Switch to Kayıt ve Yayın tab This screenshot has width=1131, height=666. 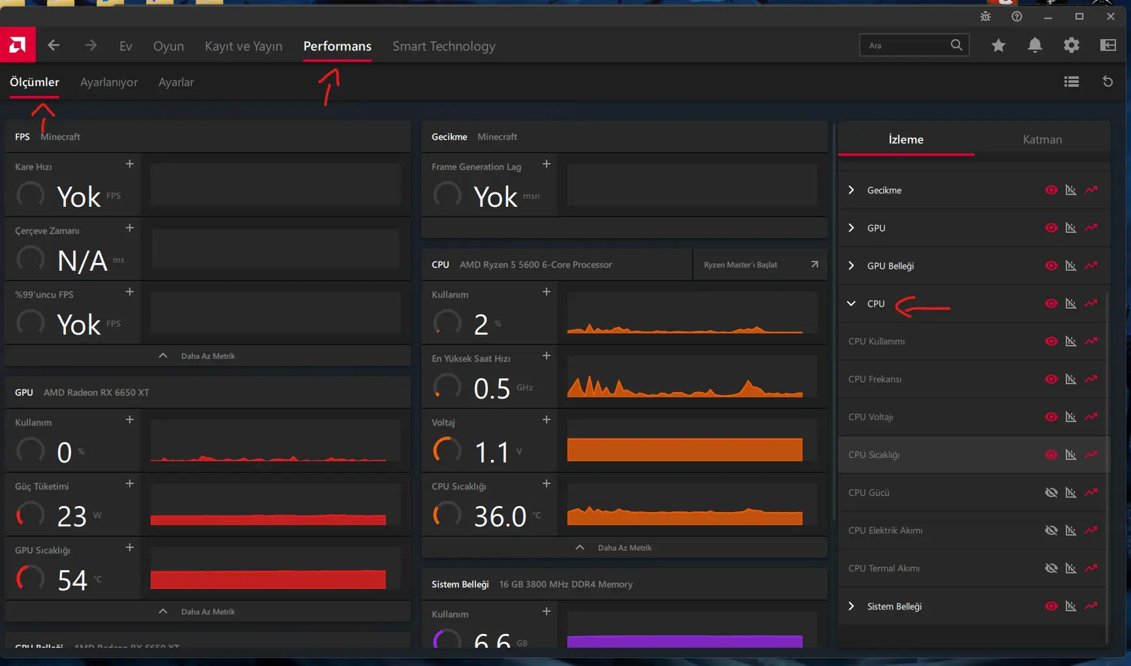click(243, 46)
